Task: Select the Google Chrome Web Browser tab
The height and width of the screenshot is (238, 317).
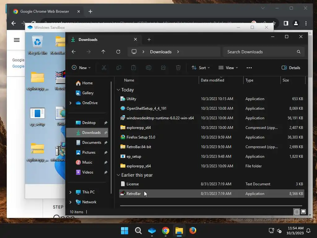Action: [45, 11]
